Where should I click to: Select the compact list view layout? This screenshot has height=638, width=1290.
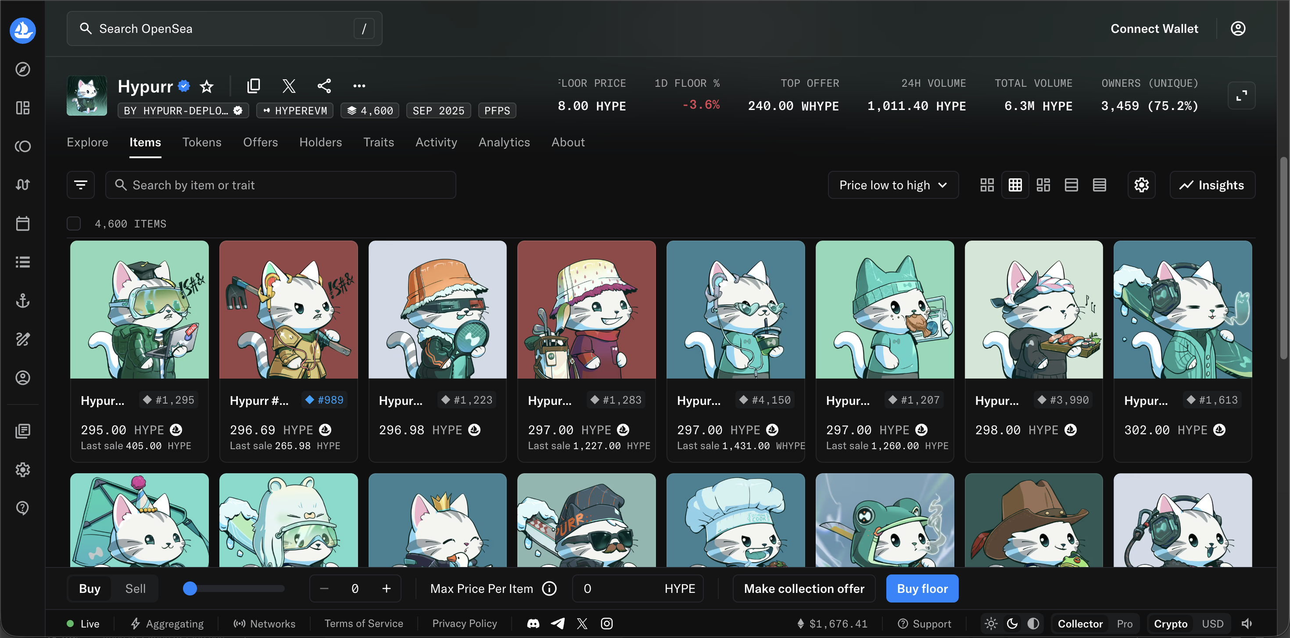point(1071,185)
